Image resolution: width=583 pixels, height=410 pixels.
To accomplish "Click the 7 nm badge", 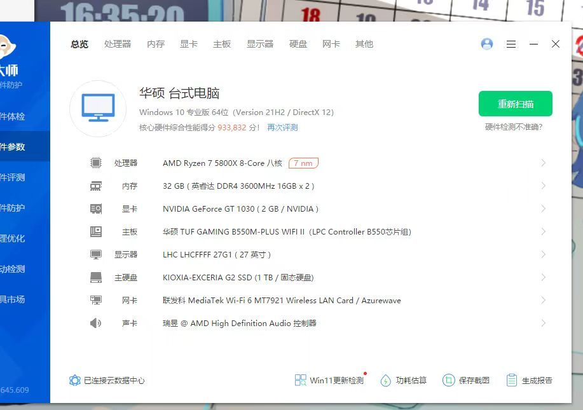I will pyautogui.click(x=303, y=163).
